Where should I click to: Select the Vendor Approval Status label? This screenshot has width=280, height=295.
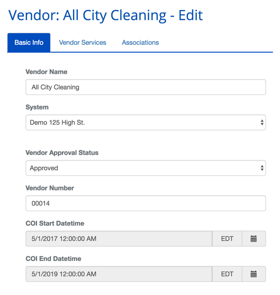(x=62, y=153)
